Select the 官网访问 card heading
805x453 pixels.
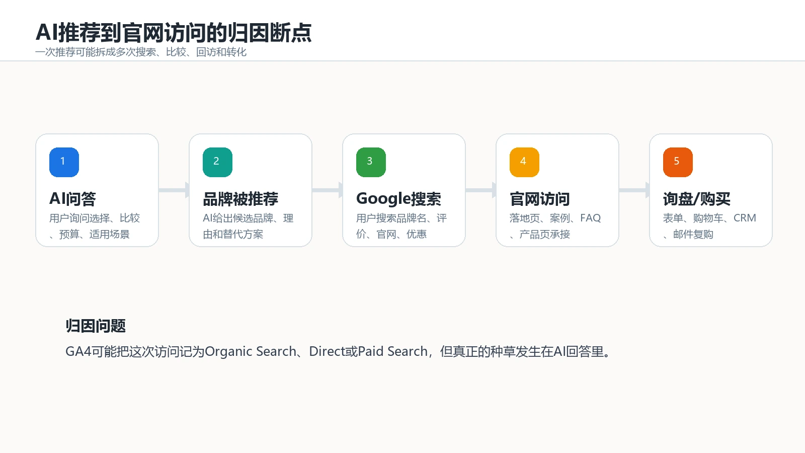[x=539, y=199]
